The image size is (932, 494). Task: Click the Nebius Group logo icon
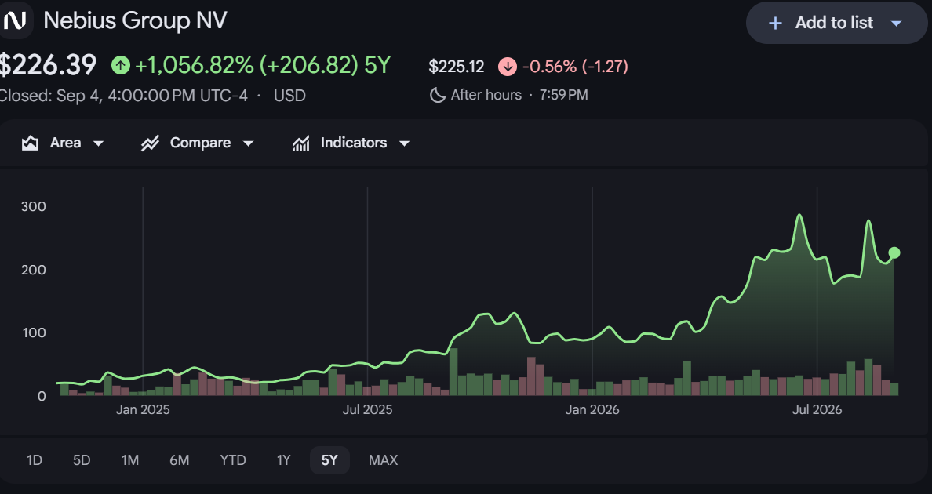(x=15, y=21)
